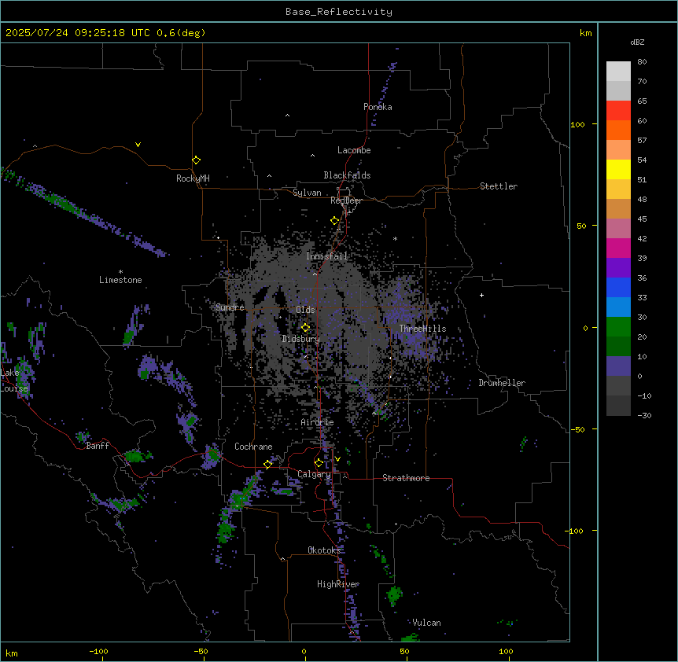Click the yellow diamond marker above Calgary label
Viewport: 678px width, 662px height.
(x=319, y=463)
